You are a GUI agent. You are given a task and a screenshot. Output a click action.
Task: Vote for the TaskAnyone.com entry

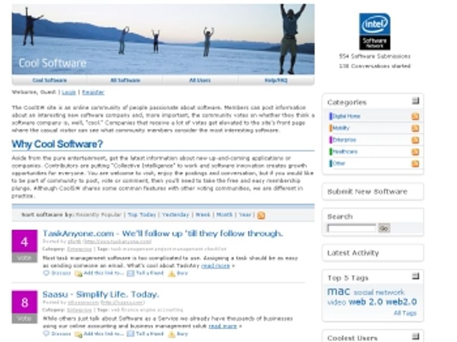tap(24, 258)
